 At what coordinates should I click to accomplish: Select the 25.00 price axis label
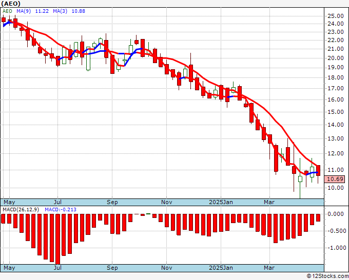[336, 16]
